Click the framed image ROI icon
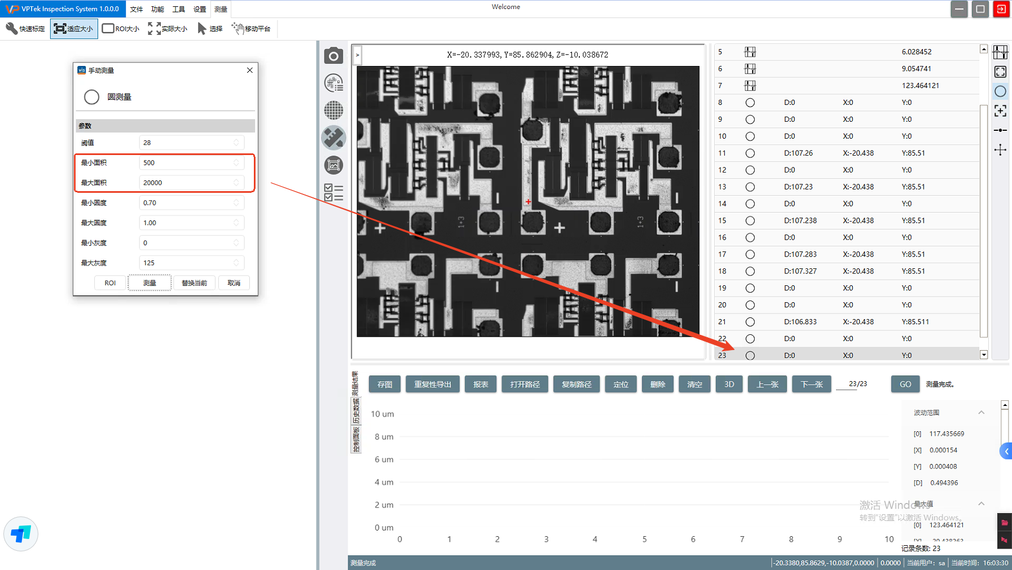Screen dimensions: 1012x570 point(333,165)
